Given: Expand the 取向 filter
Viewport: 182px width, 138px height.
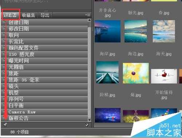Looking at the screenshot, I should pyautogui.click(x=44, y=35).
